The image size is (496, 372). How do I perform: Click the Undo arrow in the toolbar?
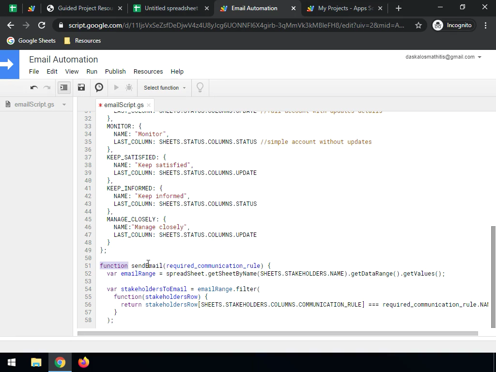[34, 88]
